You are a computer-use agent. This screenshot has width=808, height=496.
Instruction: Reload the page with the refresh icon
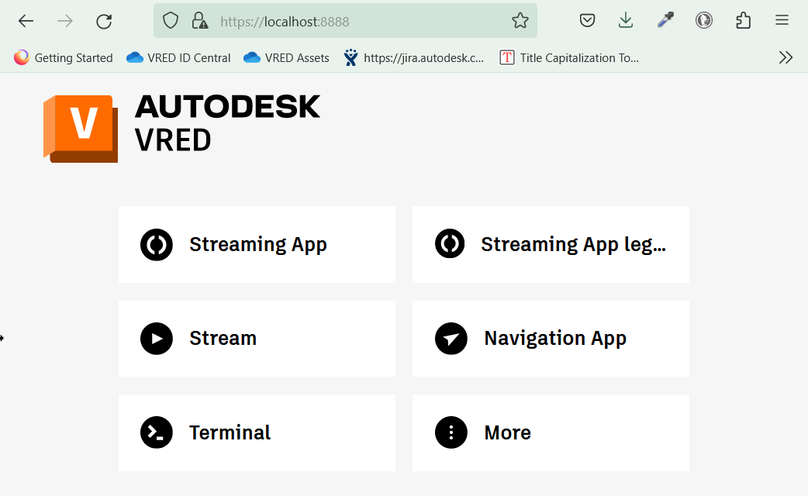click(x=104, y=21)
